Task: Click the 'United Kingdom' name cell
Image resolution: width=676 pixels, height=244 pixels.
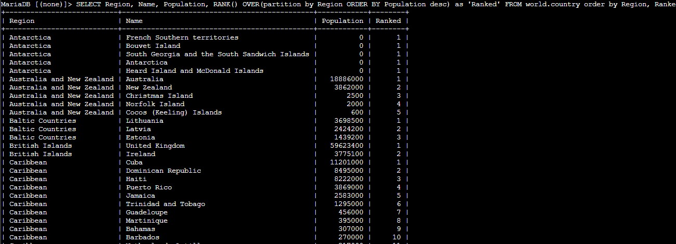Action: [x=155, y=146]
